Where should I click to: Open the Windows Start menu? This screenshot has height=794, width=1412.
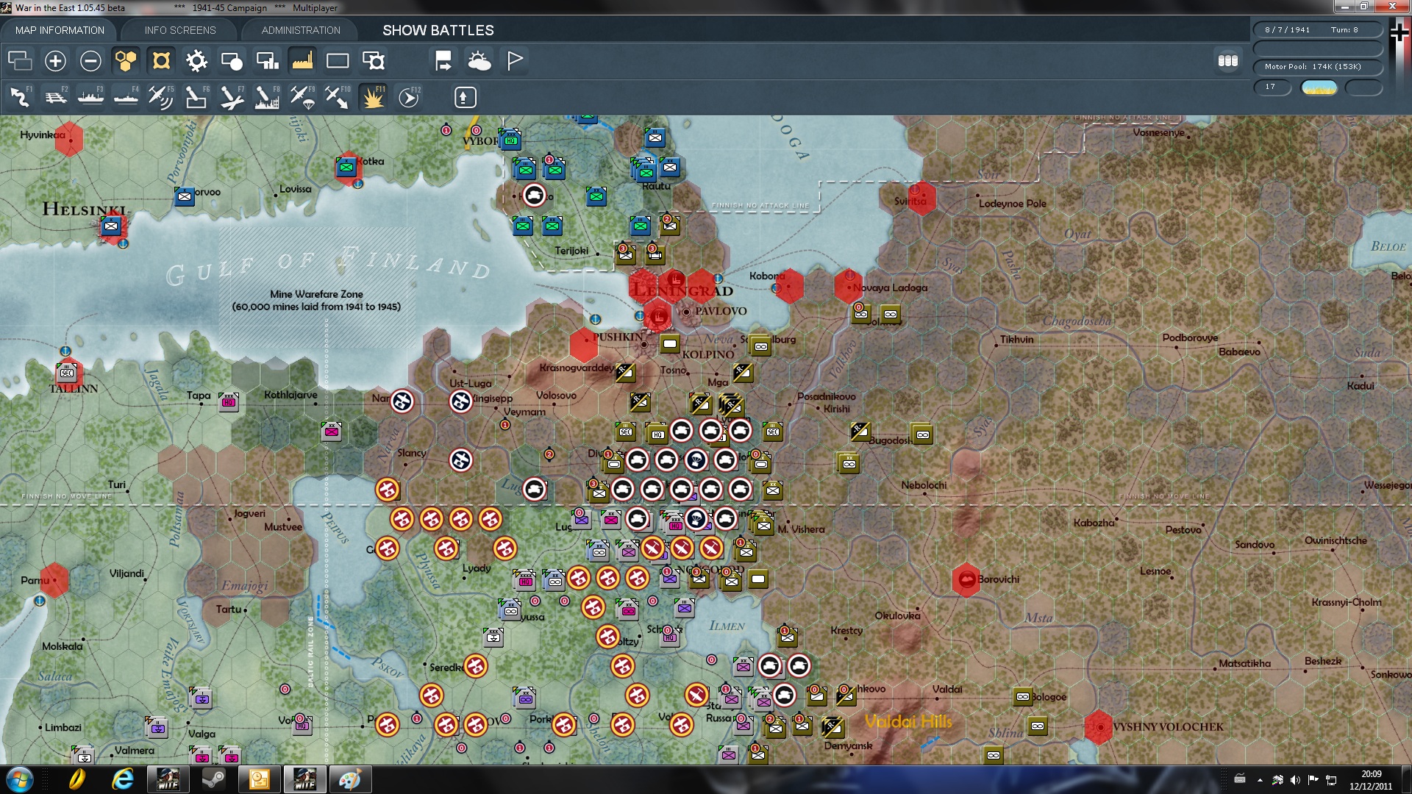coord(20,779)
